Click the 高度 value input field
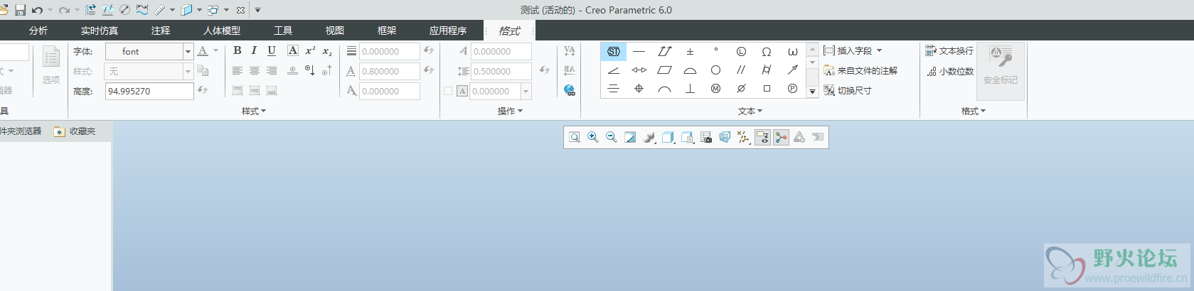This screenshot has width=1194, height=291. click(x=149, y=91)
